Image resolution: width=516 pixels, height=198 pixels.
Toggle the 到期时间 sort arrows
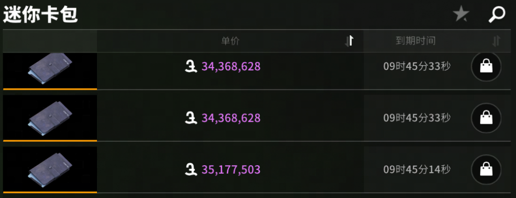pos(496,41)
